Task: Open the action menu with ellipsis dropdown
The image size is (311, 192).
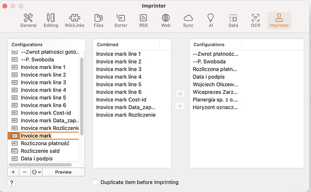Action: pos(36,172)
